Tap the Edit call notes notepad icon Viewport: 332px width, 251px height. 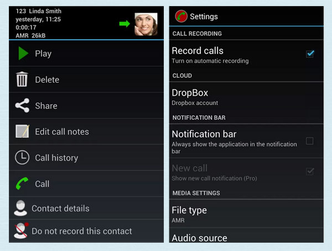coord(22,131)
